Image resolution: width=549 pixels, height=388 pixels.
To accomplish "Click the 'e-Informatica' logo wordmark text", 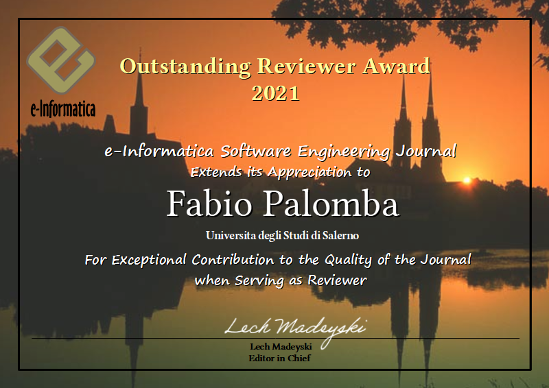I will point(63,109).
